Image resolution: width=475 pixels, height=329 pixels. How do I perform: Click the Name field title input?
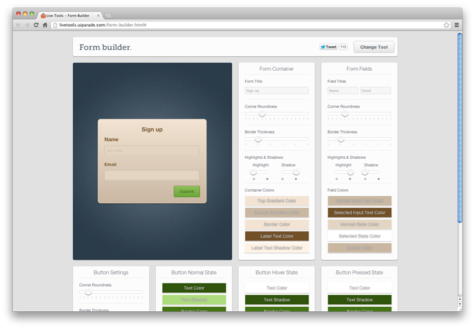pyautogui.click(x=343, y=90)
